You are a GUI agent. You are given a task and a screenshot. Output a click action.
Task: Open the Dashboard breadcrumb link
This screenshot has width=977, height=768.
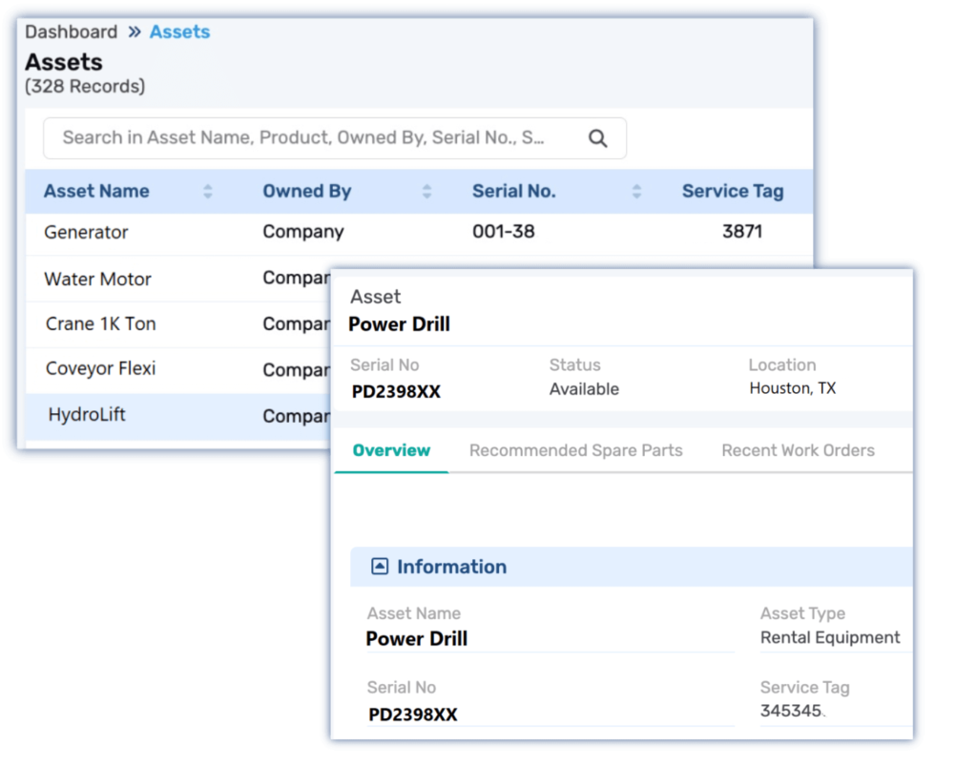click(x=71, y=31)
